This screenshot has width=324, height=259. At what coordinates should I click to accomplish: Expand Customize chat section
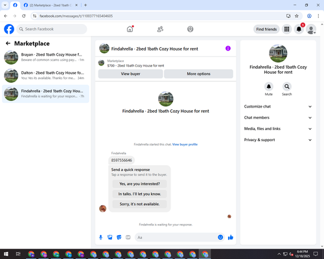tap(278, 106)
